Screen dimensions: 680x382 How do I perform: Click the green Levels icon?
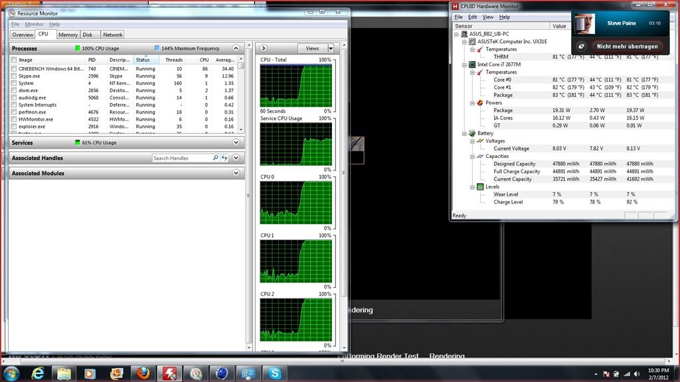pyautogui.click(x=480, y=186)
